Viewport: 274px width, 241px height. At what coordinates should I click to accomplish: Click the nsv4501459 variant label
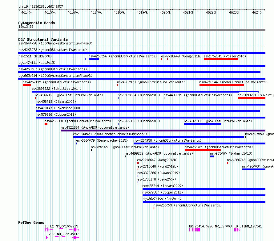click(x=125, y=147)
